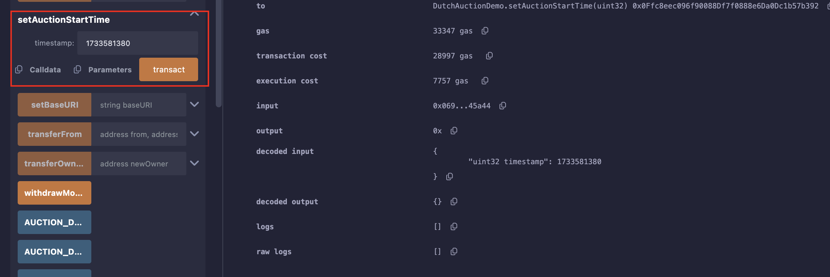Copy the gas value 33347

pos(485,31)
